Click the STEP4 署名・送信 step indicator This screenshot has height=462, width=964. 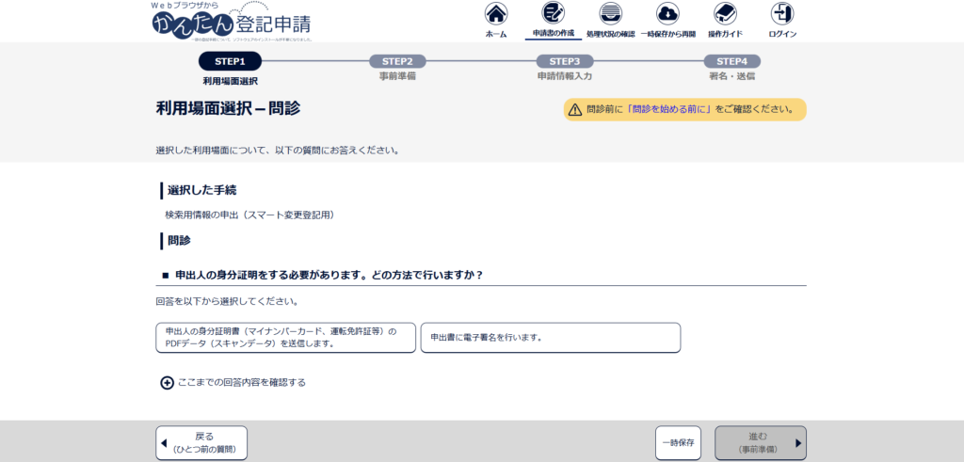click(x=731, y=61)
